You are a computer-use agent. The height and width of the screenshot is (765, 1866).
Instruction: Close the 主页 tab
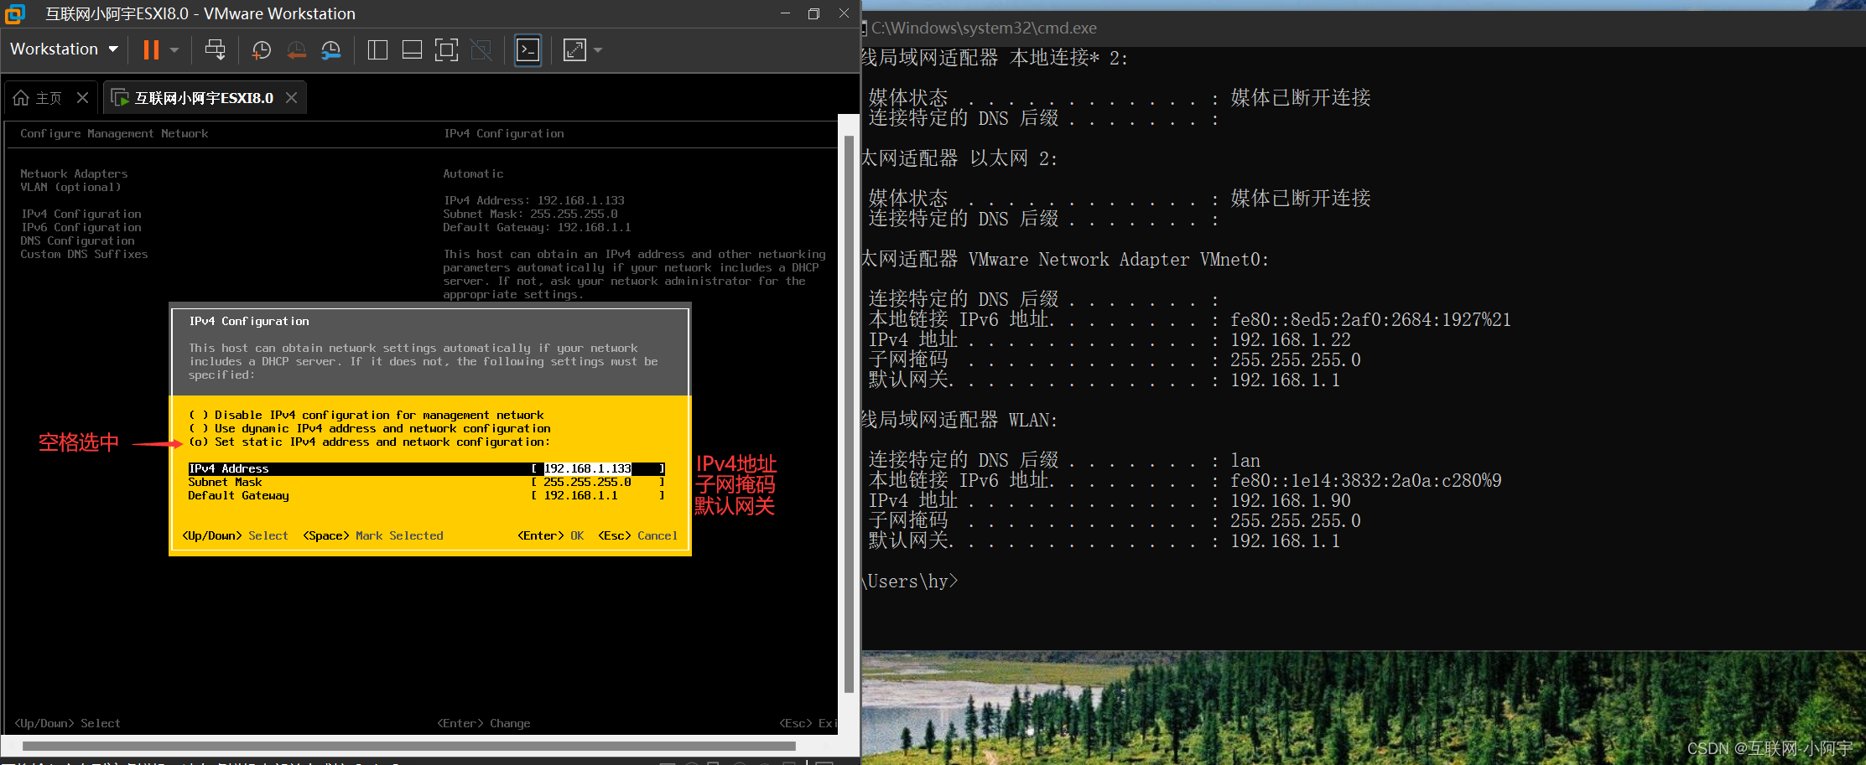(82, 98)
